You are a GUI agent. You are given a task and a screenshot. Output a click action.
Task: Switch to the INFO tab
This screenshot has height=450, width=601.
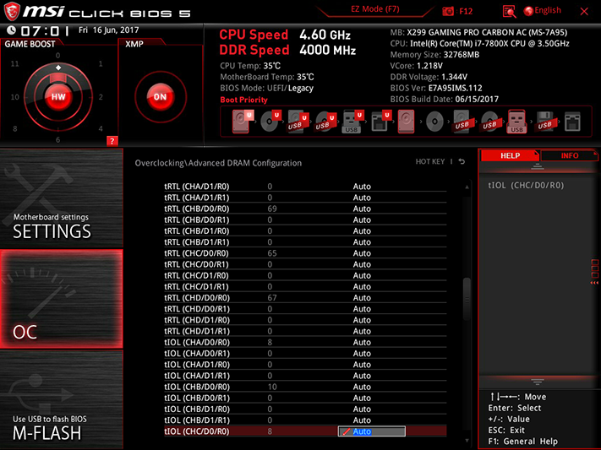569,155
